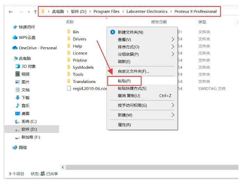245x183 pixels.
Task: Click the 文档 documents icon
Action: coord(18,90)
